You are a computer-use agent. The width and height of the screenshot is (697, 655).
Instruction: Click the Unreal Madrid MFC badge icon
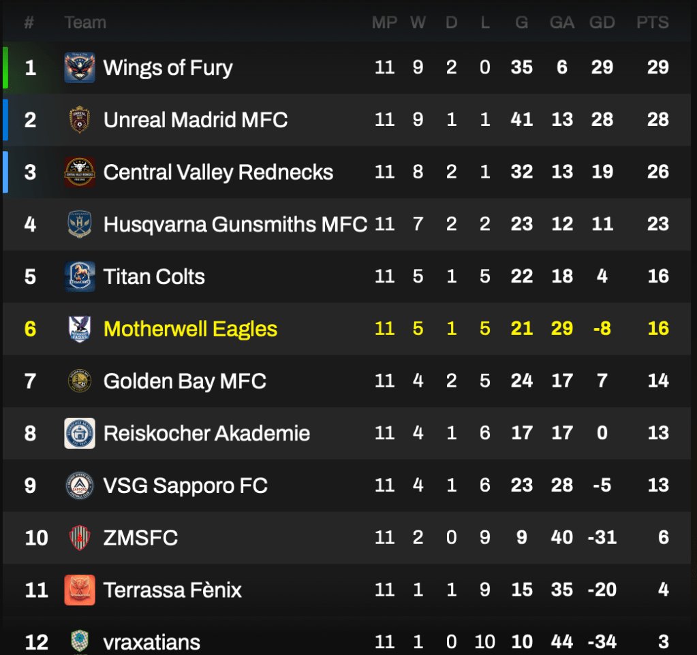[80, 120]
